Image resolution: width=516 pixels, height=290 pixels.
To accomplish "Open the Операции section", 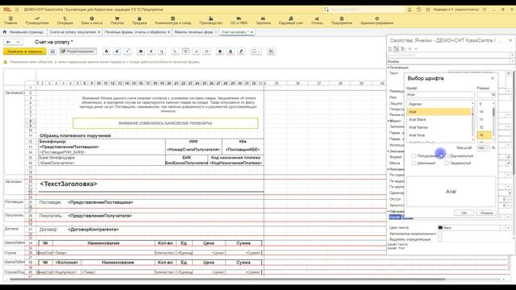I will point(64,20).
